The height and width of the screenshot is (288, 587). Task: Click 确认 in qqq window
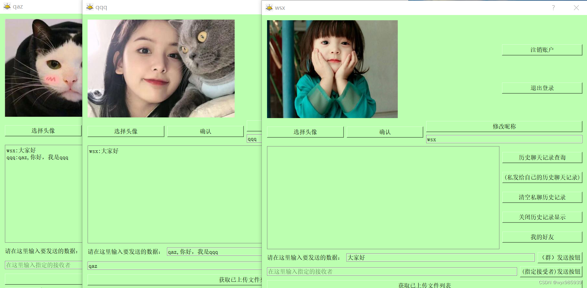(205, 131)
